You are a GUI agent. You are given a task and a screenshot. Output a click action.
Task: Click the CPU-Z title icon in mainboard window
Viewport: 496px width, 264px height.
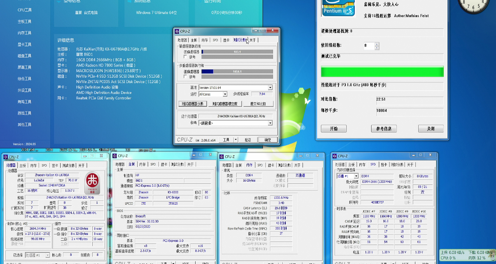[x=114, y=156]
